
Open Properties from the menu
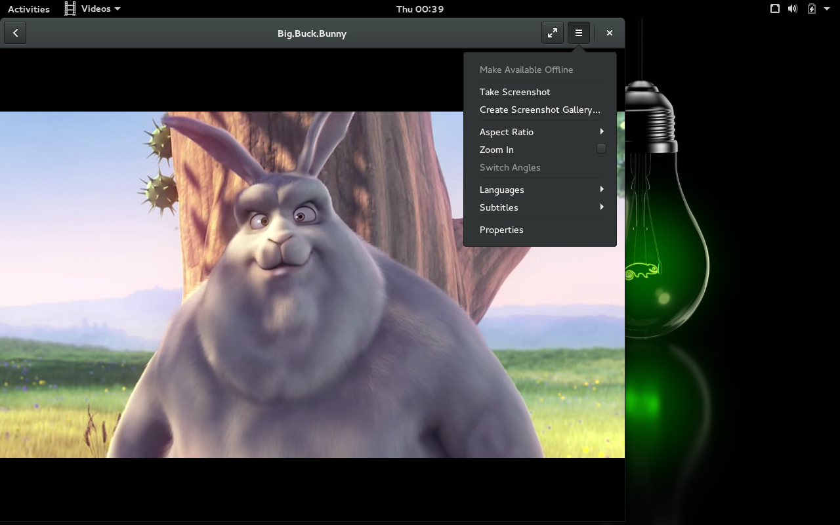tap(501, 230)
